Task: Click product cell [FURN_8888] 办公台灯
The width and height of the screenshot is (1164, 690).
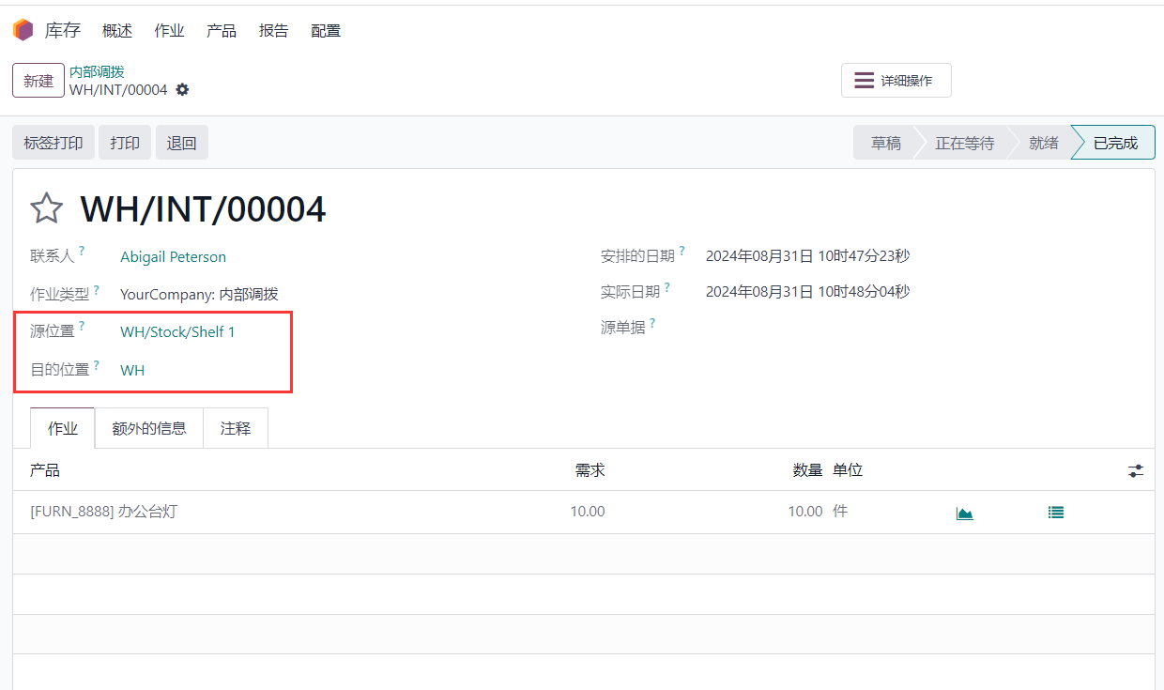Action: coord(104,512)
